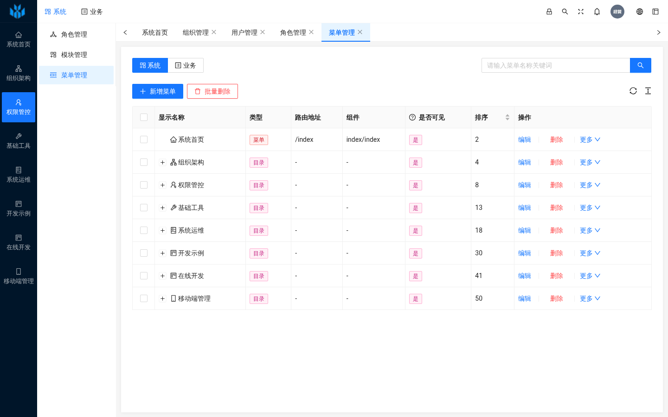Refresh the menu table

(x=633, y=91)
